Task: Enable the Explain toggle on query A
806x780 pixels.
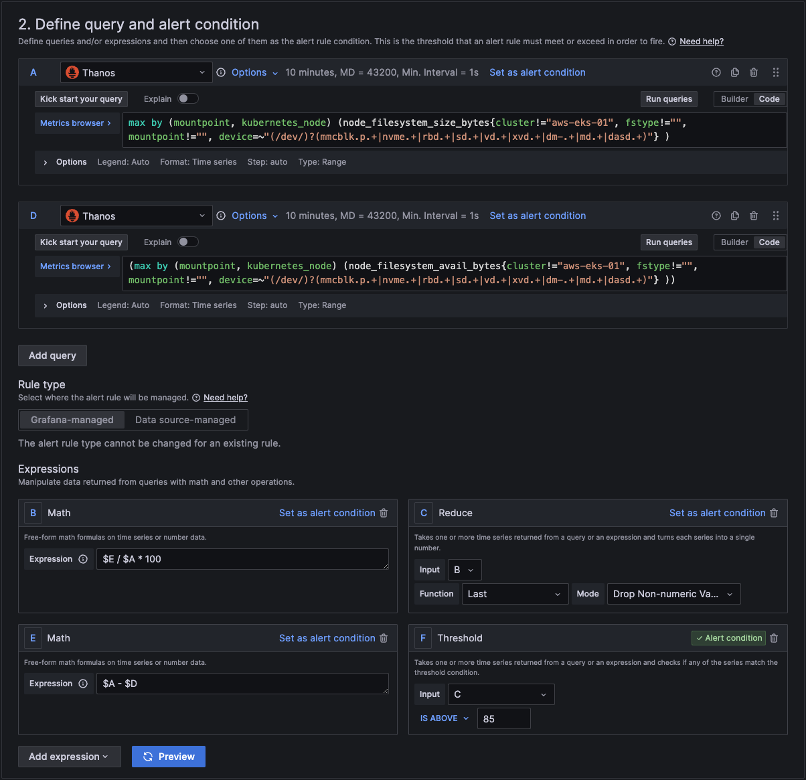Action: (x=187, y=98)
